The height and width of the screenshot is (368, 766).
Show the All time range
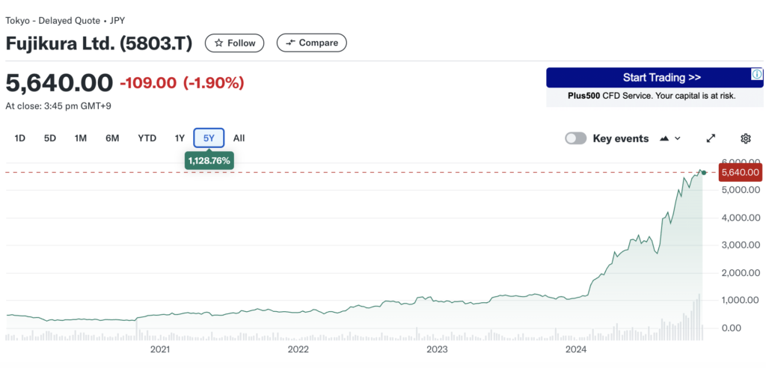point(239,138)
